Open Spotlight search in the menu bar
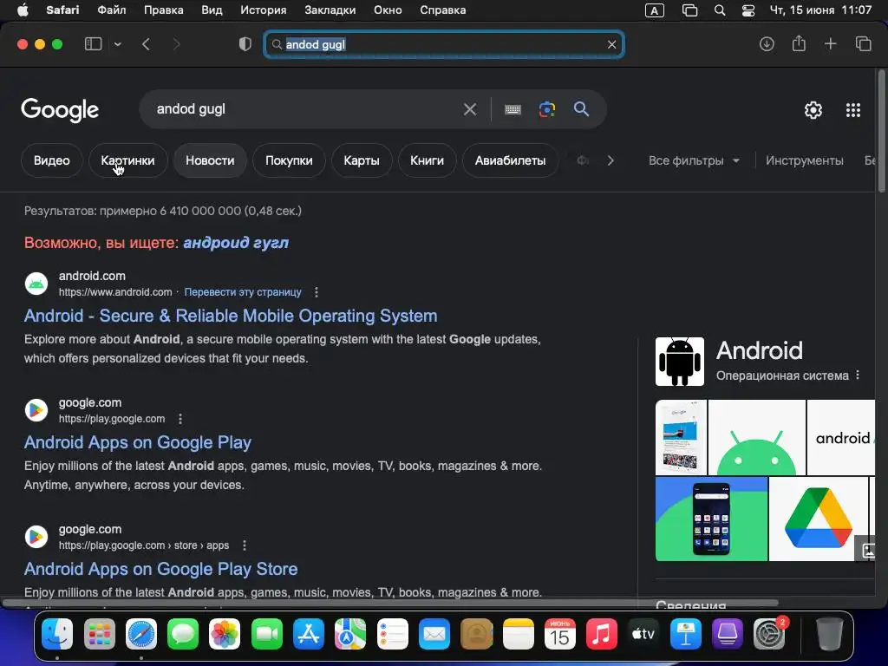The height and width of the screenshot is (666, 888). [x=719, y=10]
